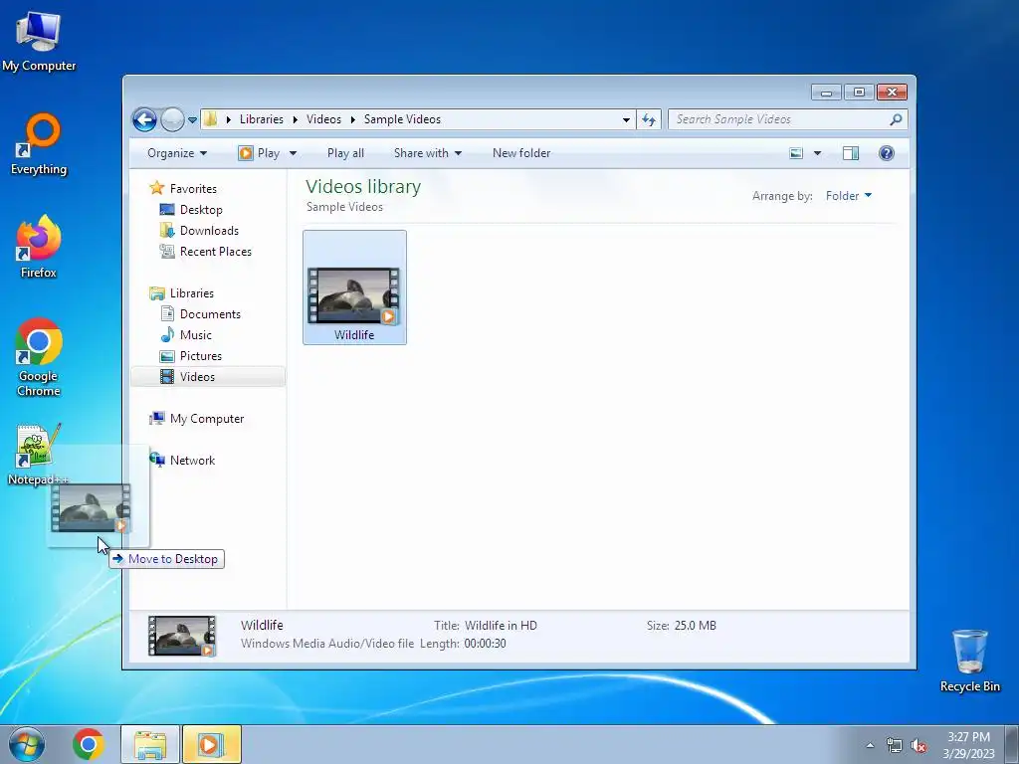The width and height of the screenshot is (1019, 764).
Task: Select Videos in the address breadcrumb
Action: [323, 119]
